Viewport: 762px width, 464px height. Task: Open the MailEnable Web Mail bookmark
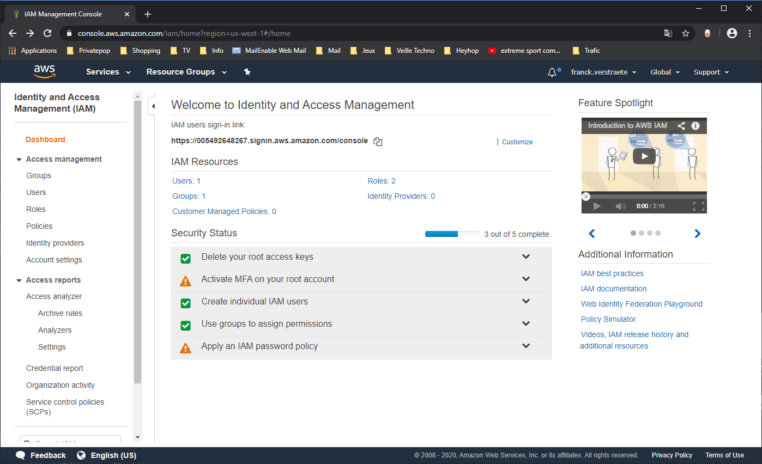pos(269,51)
